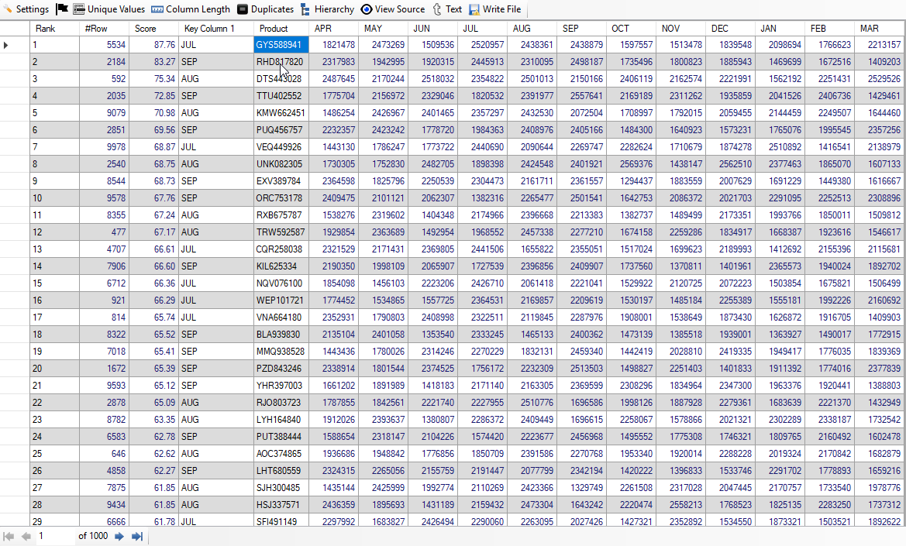The height and width of the screenshot is (546, 906).
Task: Click the Product column header
Action: click(281, 29)
